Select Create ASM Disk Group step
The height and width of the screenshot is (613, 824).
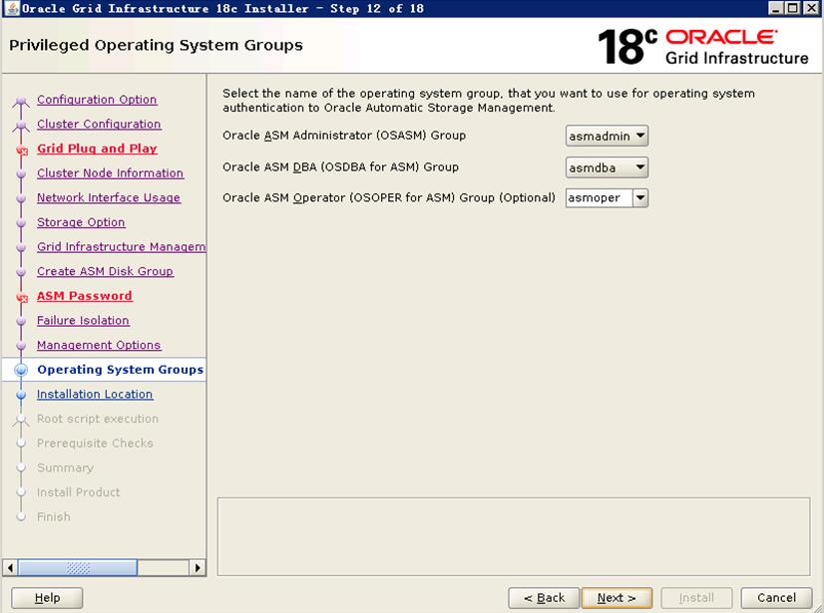(x=105, y=271)
